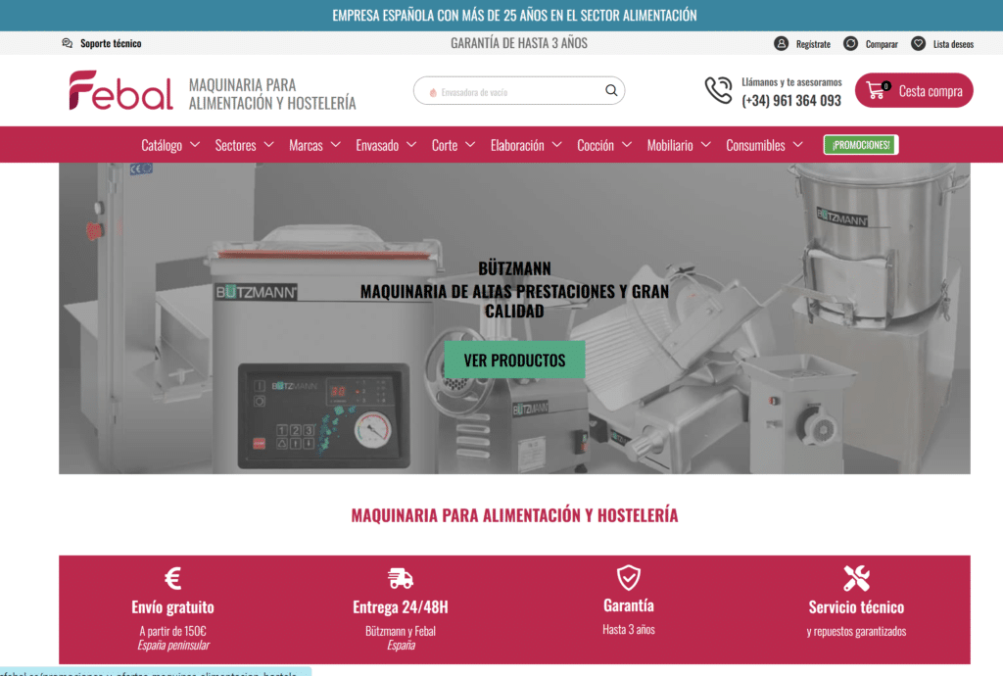Click the euro Envío gratuito icon
Image resolution: width=1003 pixels, height=676 pixels.
(x=172, y=578)
